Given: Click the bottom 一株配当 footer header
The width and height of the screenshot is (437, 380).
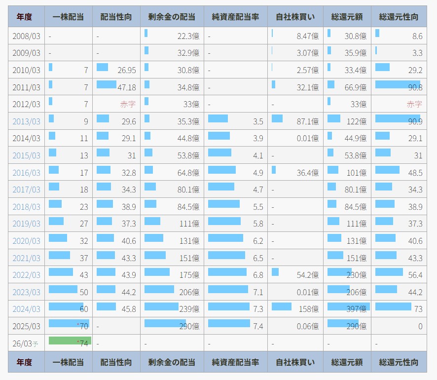Looking at the screenshot, I should tap(68, 362).
